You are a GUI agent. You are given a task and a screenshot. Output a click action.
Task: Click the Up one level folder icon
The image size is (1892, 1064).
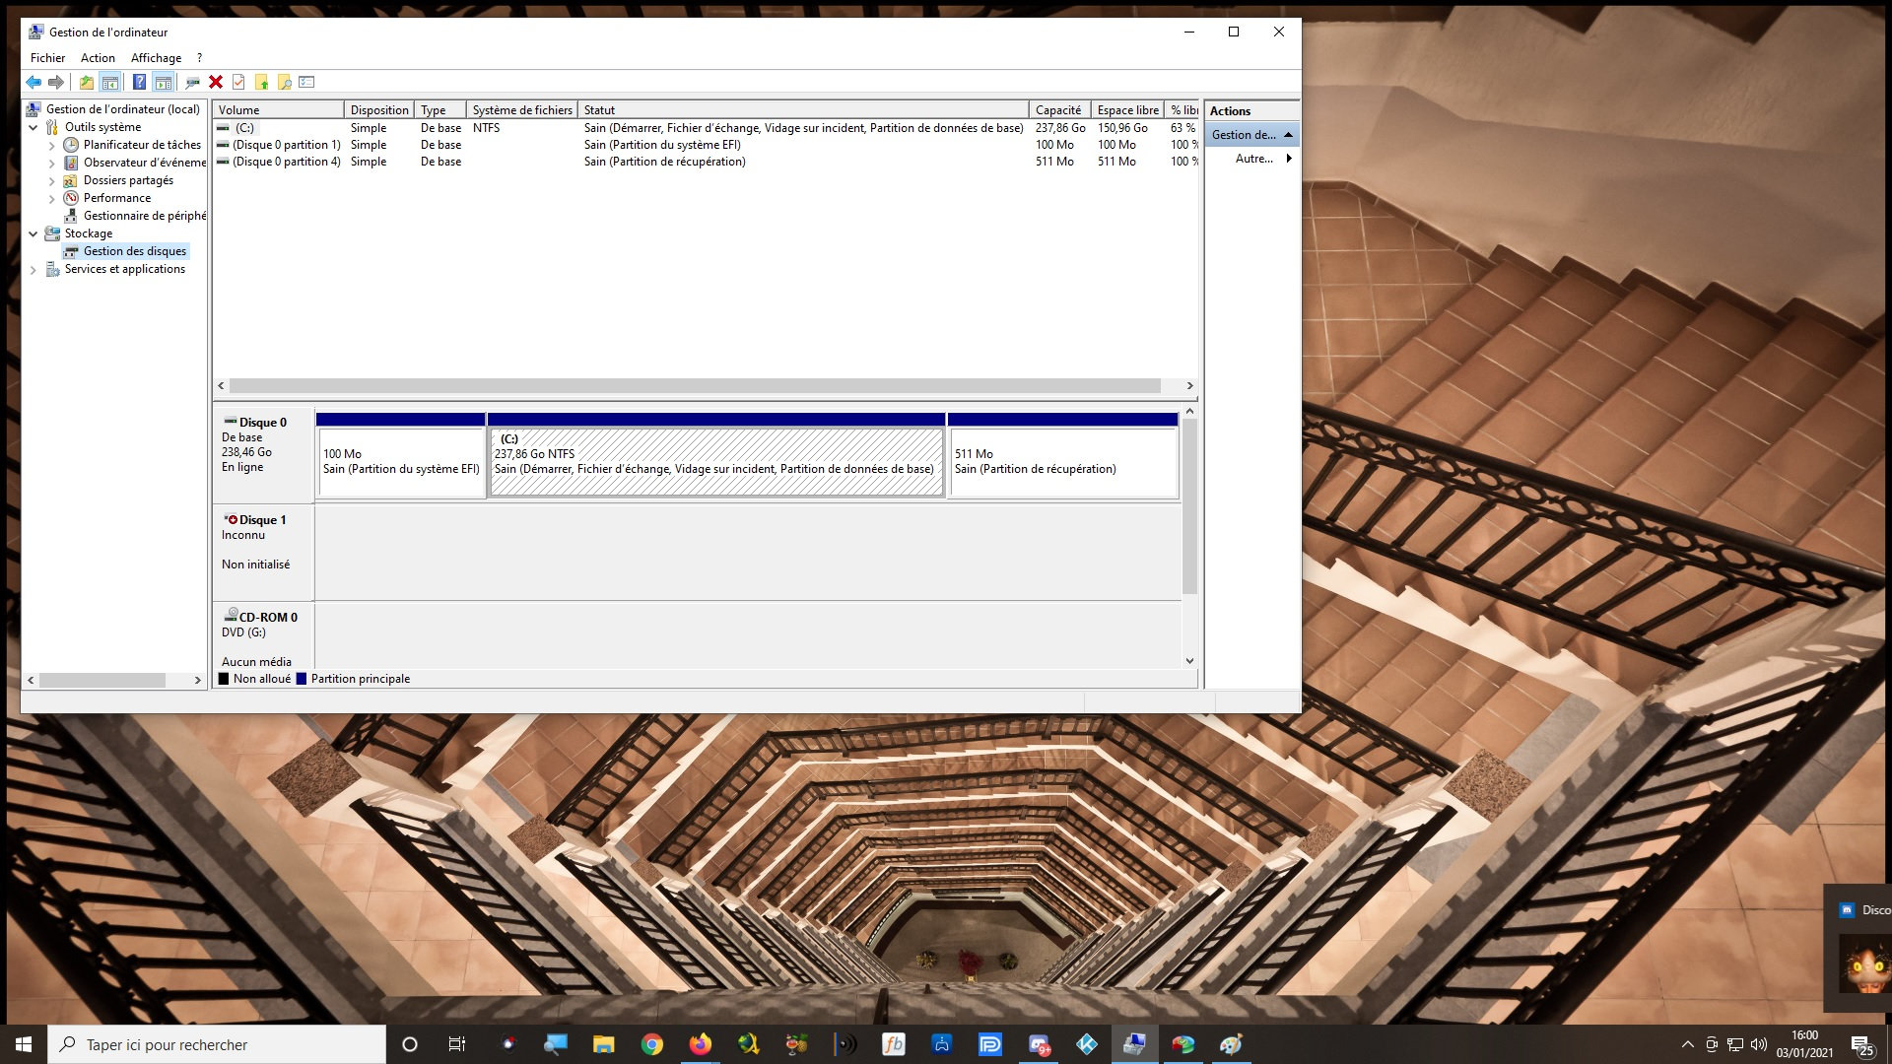coord(87,83)
